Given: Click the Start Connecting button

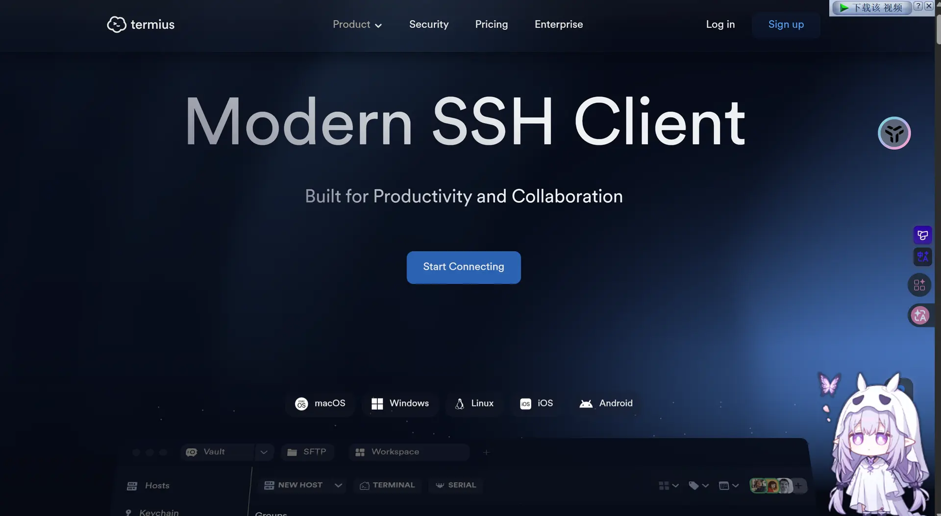Looking at the screenshot, I should [x=464, y=267].
